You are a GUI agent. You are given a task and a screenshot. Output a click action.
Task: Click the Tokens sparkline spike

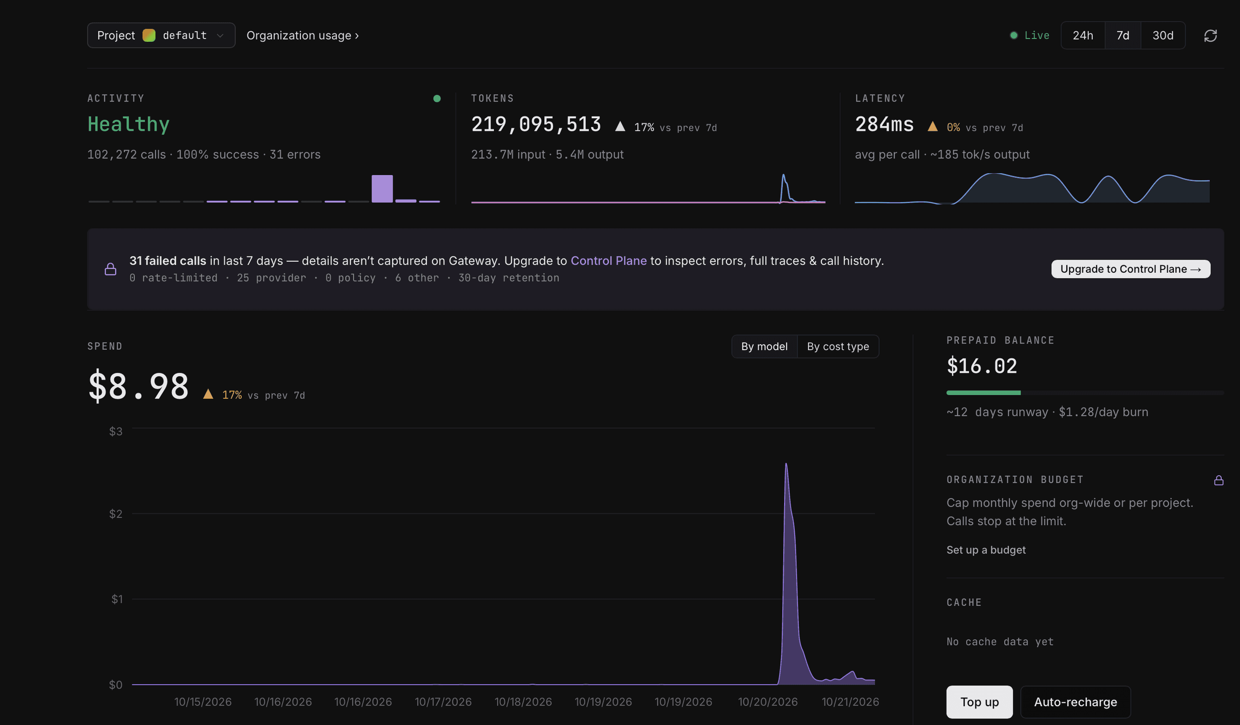coord(784,188)
